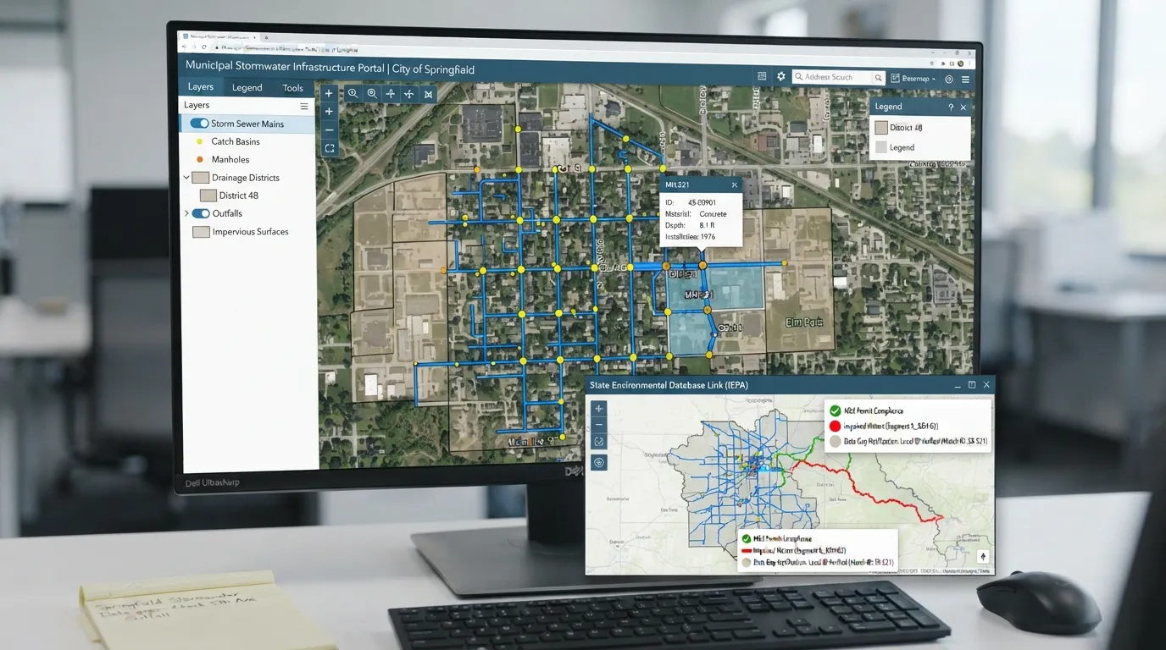This screenshot has width=1166, height=650.
Task: Close the floating Legend panel
Action: click(963, 107)
